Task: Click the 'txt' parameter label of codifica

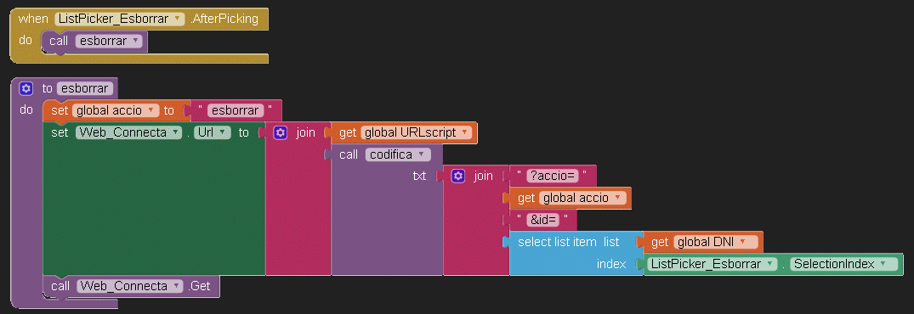Action: click(x=419, y=176)
